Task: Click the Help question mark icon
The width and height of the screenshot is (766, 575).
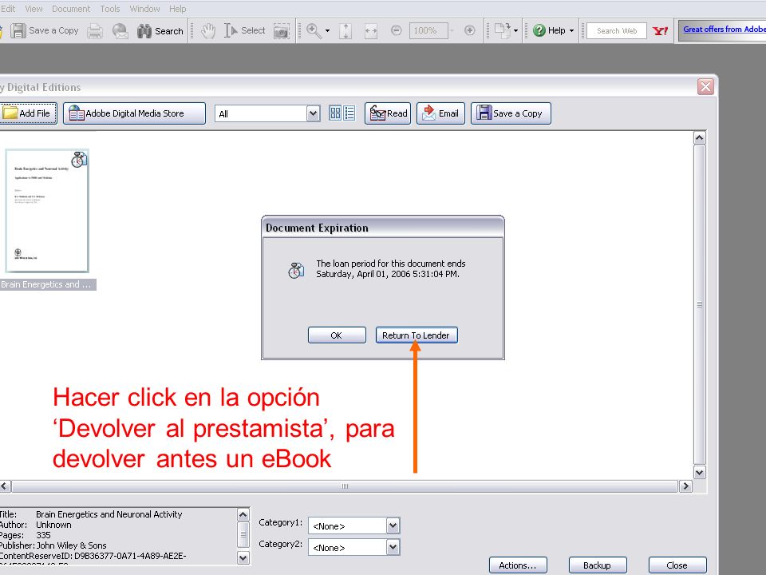Action: click(x=539, y=31)
